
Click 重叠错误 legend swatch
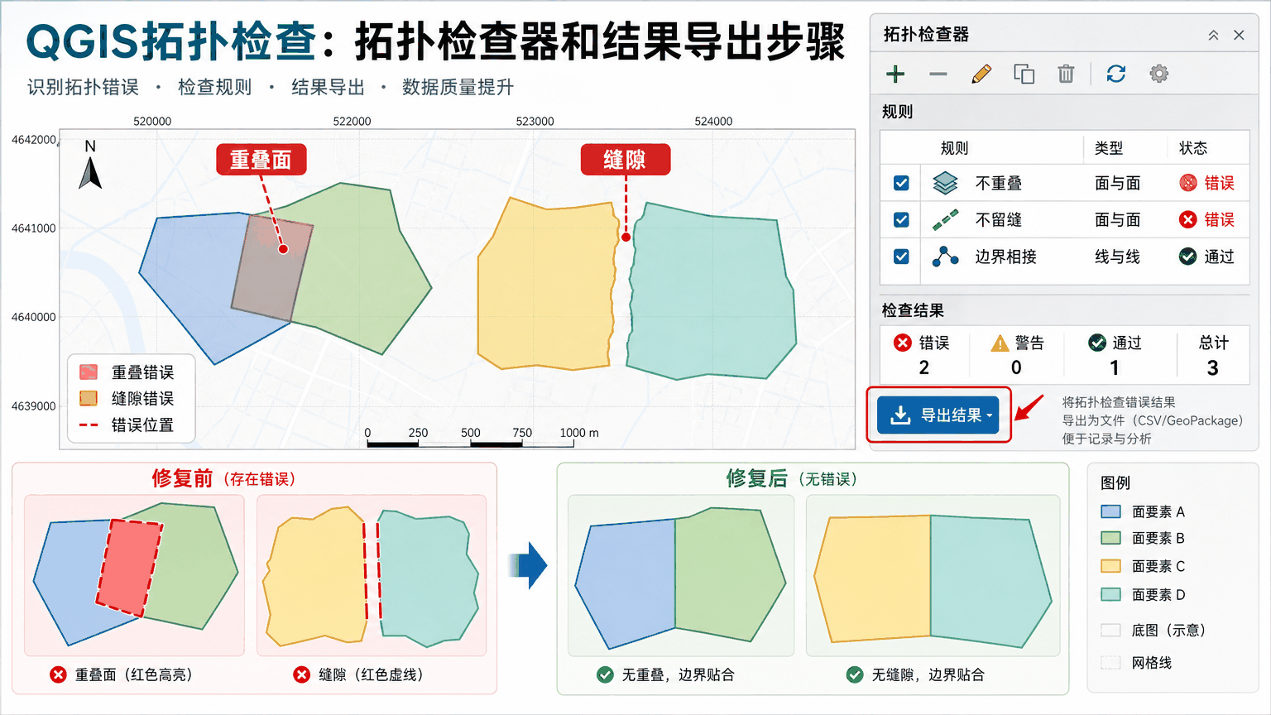[x=89, y=372]
